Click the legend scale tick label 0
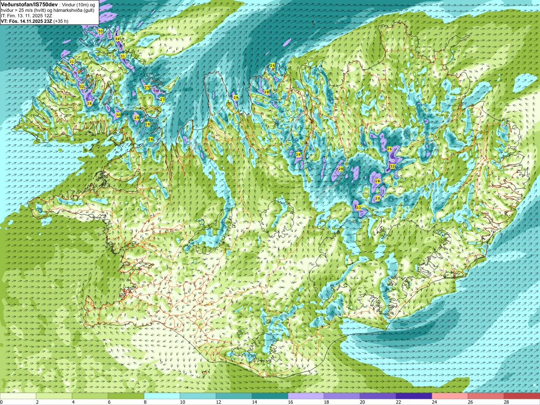The height and width of the screenshot is (405, 540). pyautogui.click(x=2, y=402)
